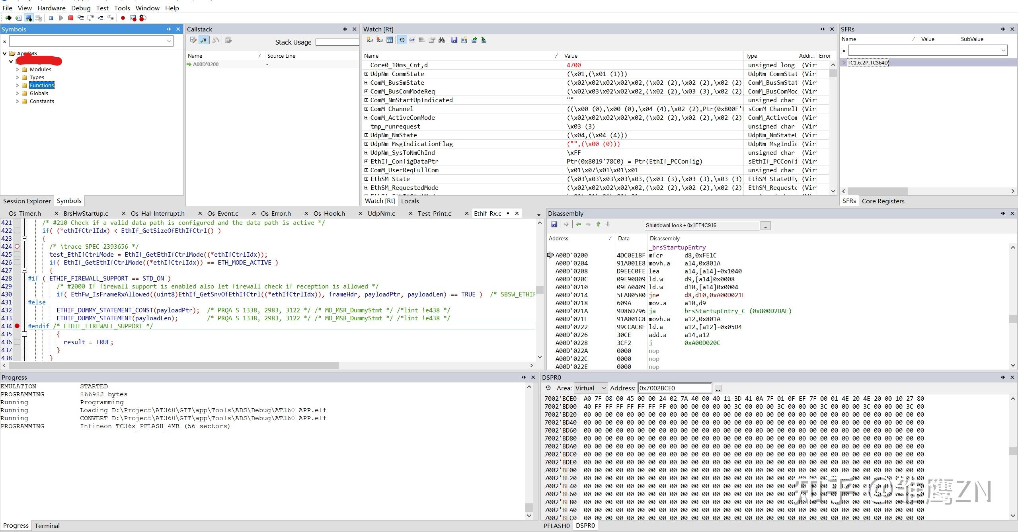Toggle breakpoint marker on source line 434
The image size is (1018, 532).
click(17, 326)
